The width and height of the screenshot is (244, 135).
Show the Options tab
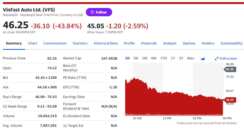coord(189,43)
